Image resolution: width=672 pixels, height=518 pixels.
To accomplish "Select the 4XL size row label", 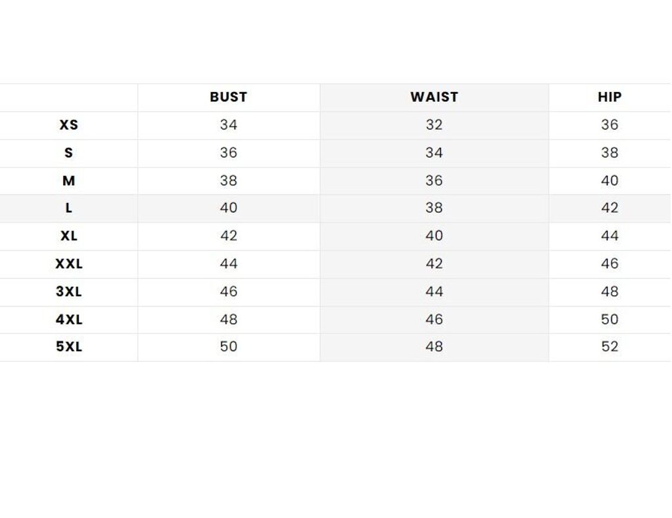I will click(68, 320).
